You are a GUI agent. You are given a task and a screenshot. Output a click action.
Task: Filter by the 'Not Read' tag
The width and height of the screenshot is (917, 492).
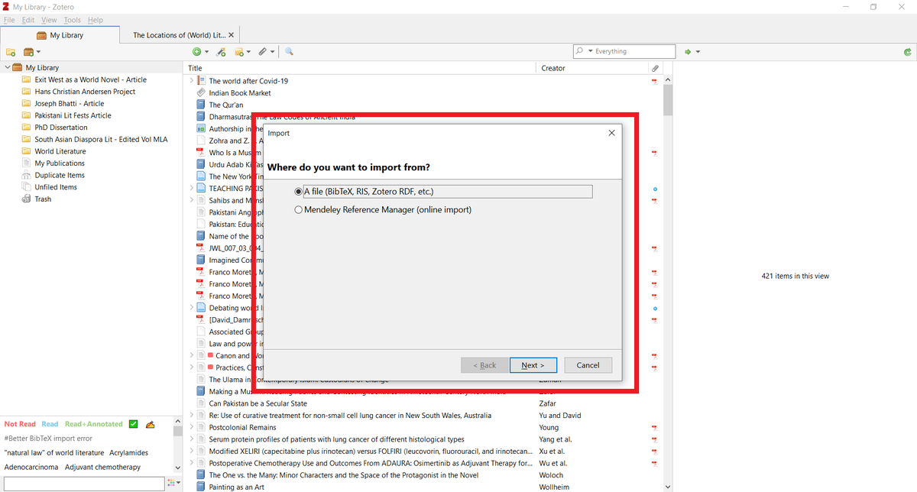(20, 424)
